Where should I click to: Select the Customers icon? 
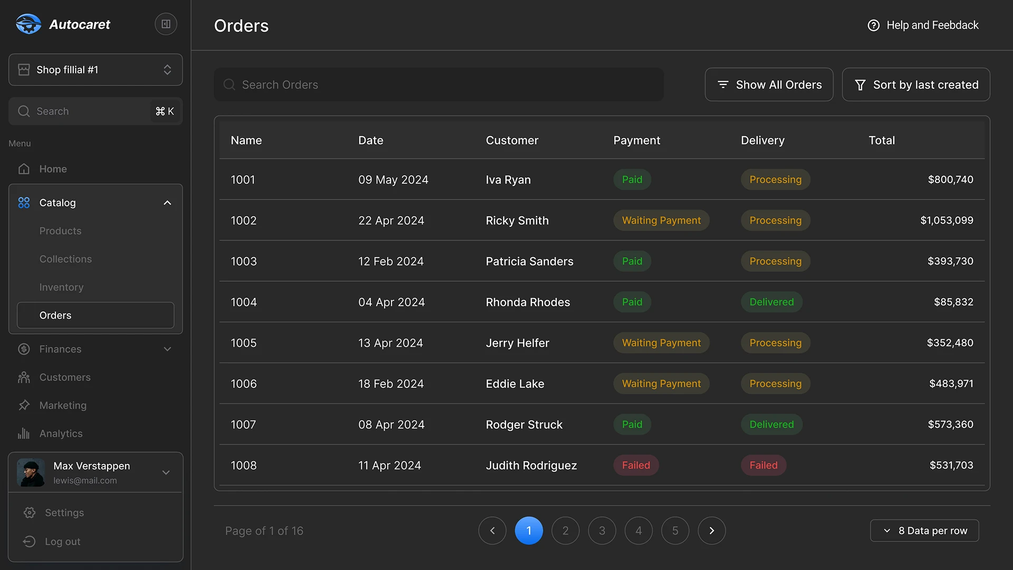tap(24, 377)
